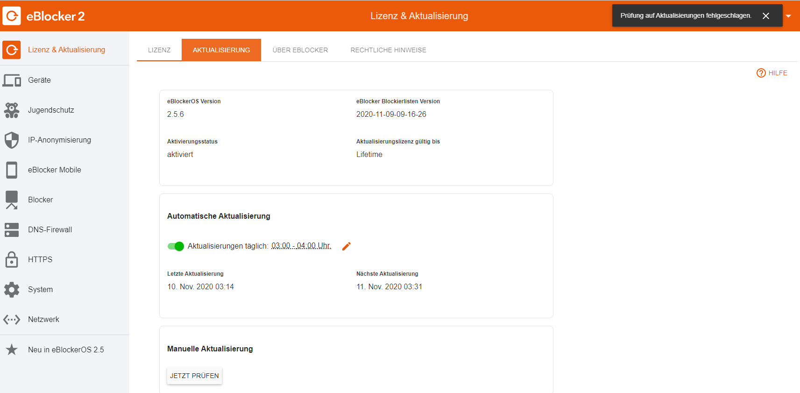This screenshot has height=393, width=800.
Task: Click the IP-Anonymisierung shield icon
Action: point(12,140)
